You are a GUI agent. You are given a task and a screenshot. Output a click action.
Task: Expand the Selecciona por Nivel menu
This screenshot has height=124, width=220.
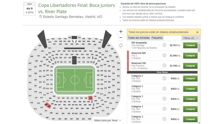108,120
